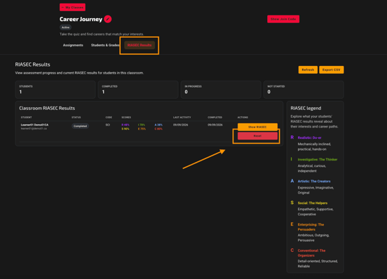Click the Completed status pill
The image size is (387, 279).
[x=80, y=126]
